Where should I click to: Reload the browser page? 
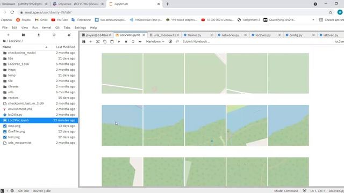tap(12, 12)
